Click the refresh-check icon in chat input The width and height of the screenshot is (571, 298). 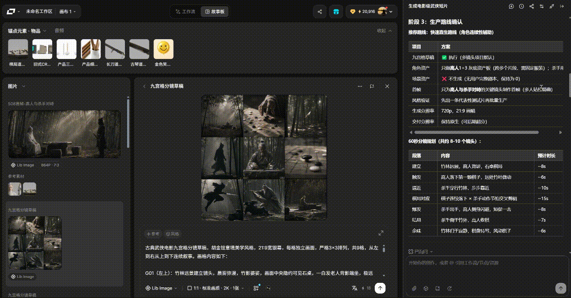449,288
